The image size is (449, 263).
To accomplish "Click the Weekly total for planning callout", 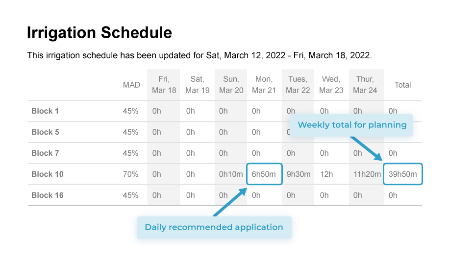I will click(352, 125).
